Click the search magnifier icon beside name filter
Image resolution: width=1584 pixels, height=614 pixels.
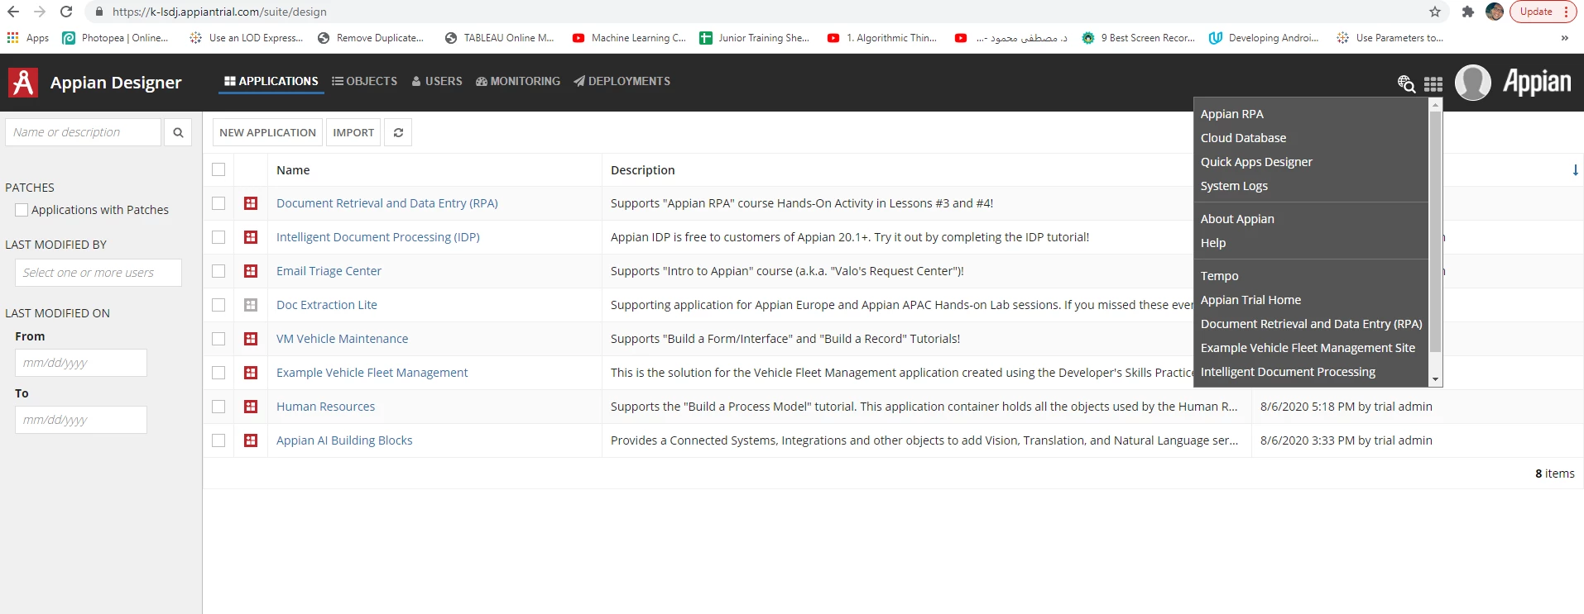pyautogui.click(x=178, y=132)
